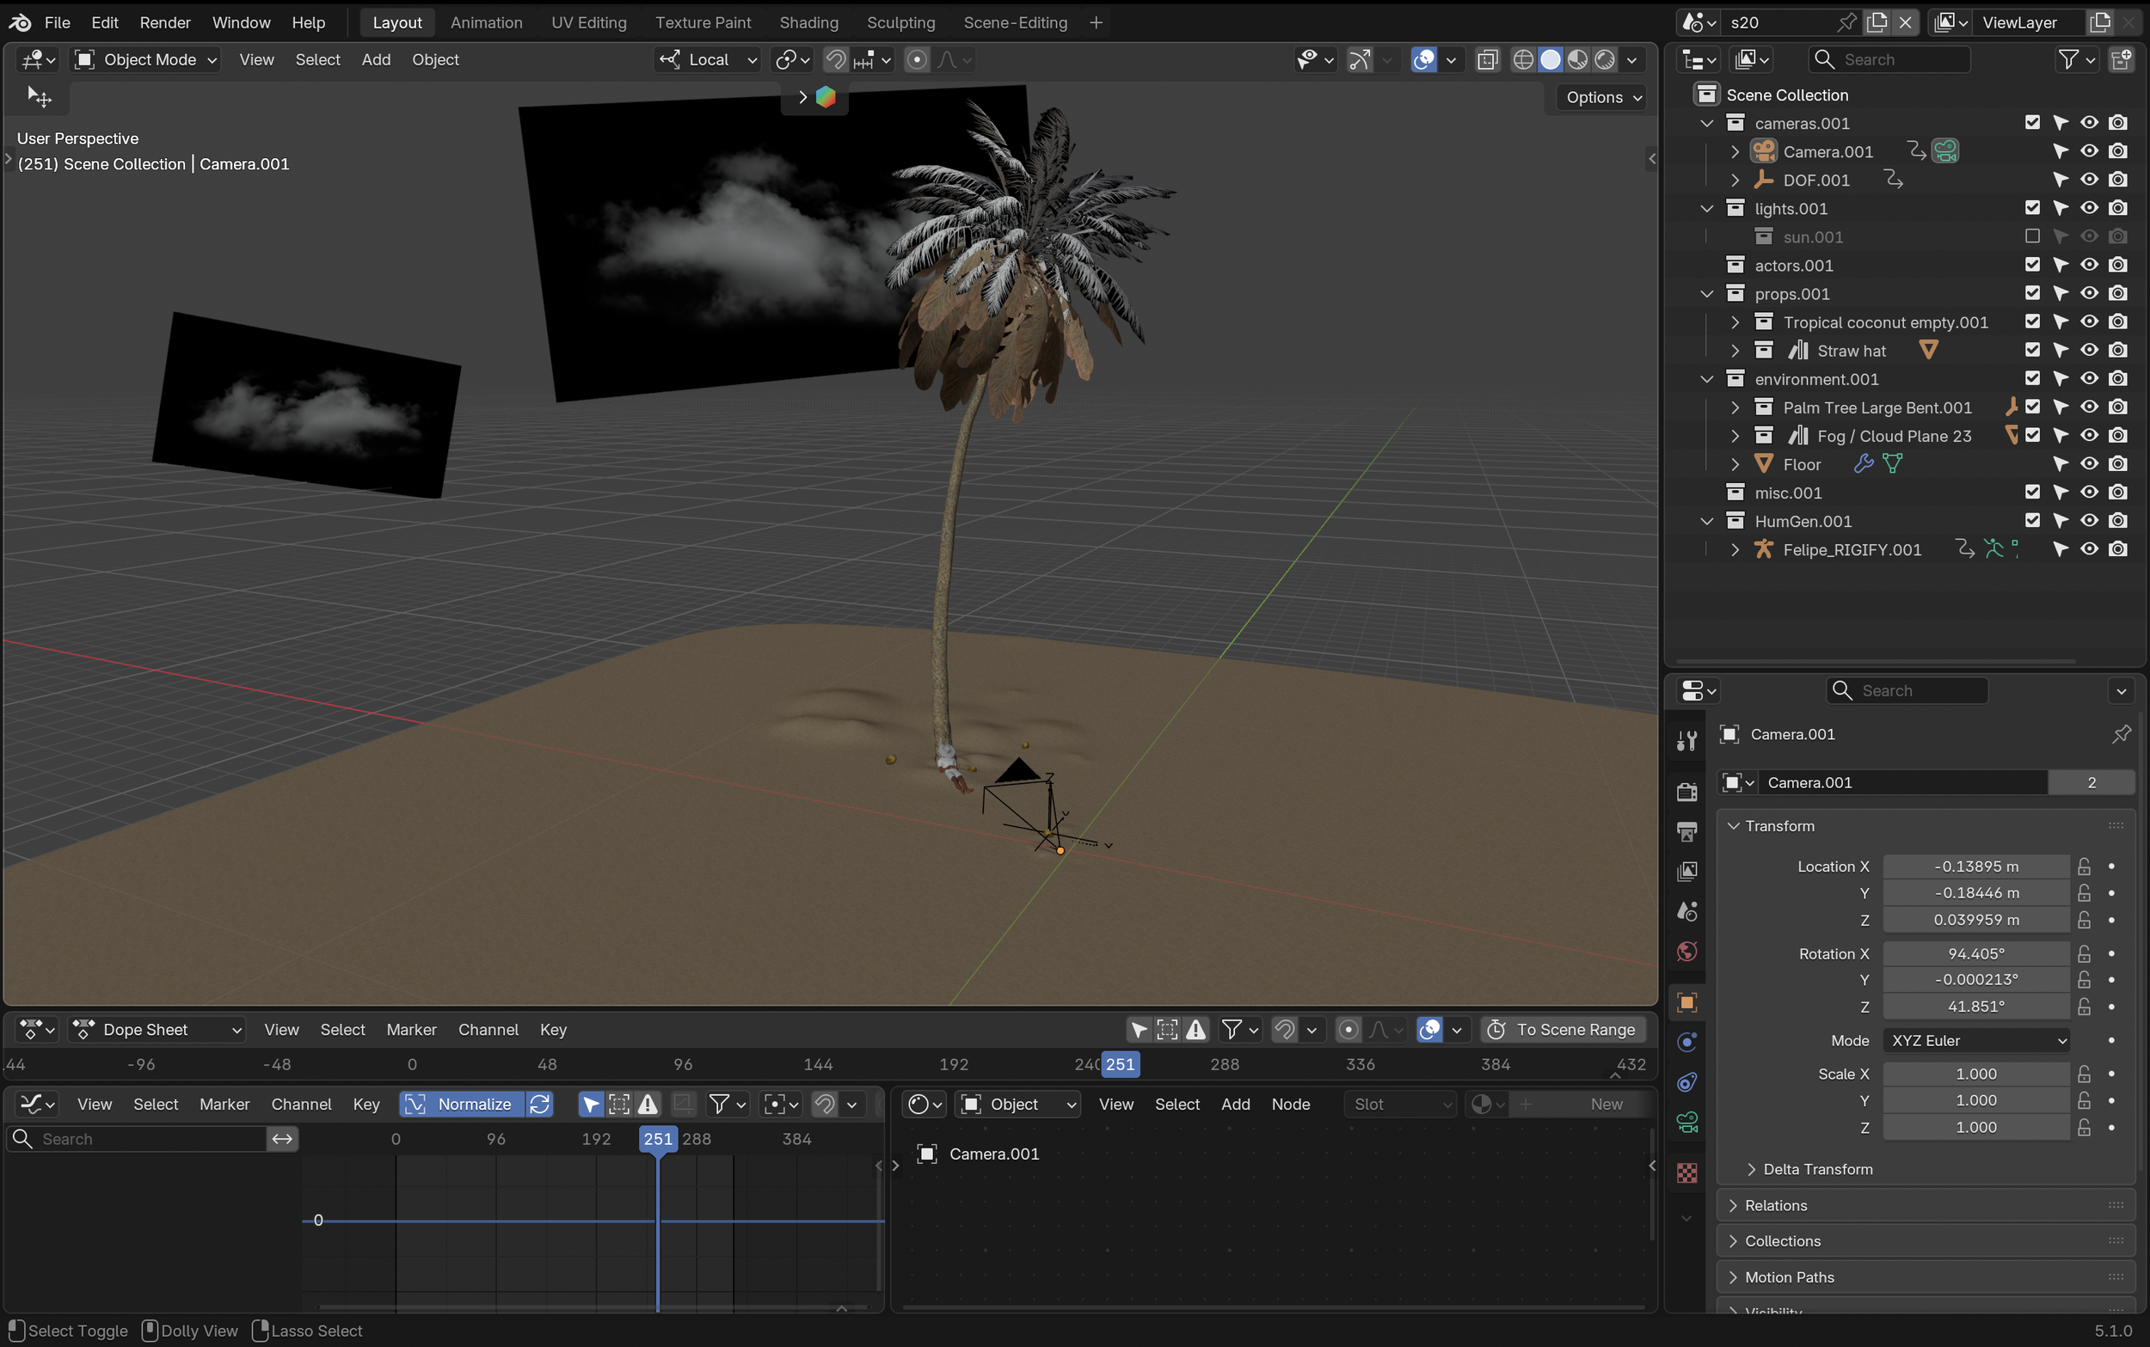Open the Texture properties tab
The width and height of the screenshot is (2150, 1347).
coord(1686,1173)
